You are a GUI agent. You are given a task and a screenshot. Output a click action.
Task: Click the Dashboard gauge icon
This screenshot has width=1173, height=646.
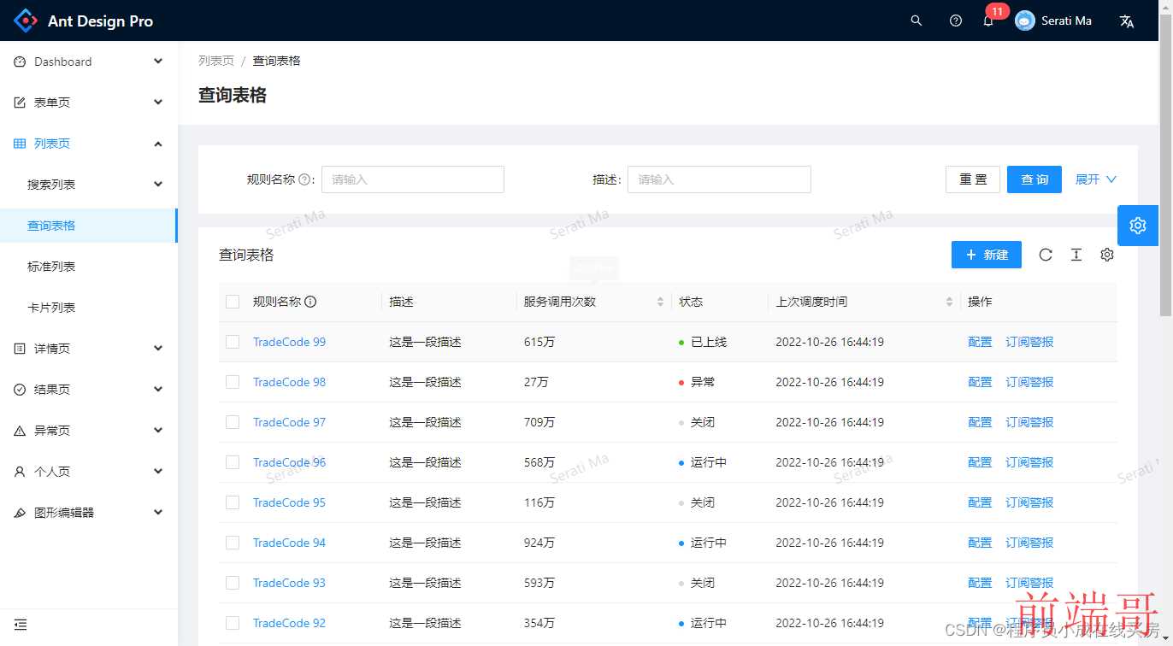[x=20, y=62]
